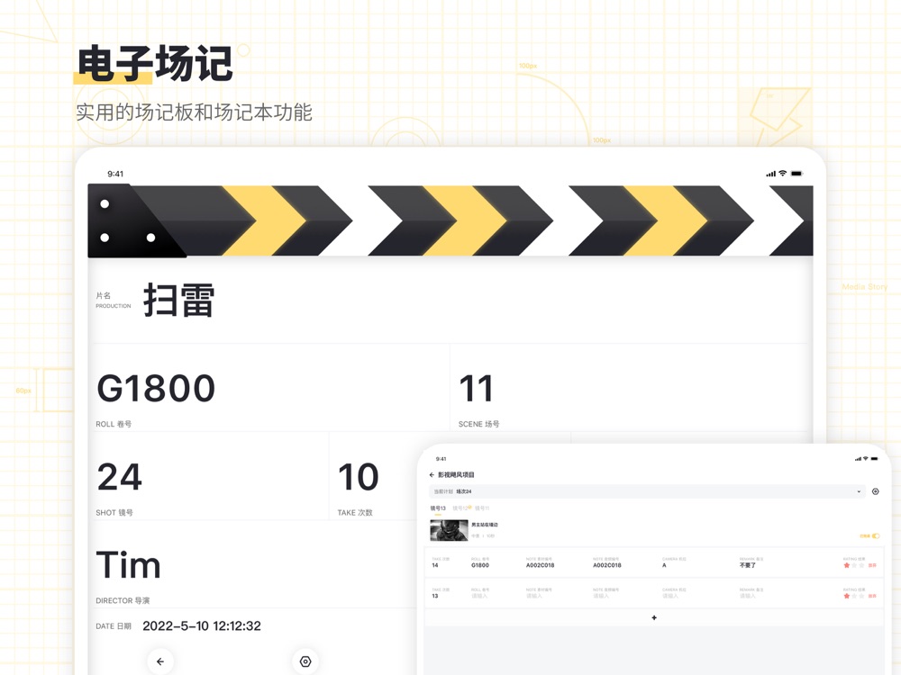This screenshot has height=675, width=901.
Task: Add a new take with plus icon
Action: 654,617
